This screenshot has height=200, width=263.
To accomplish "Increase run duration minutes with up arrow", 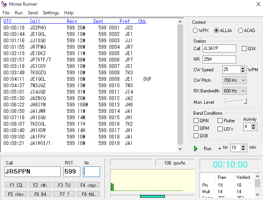I will [243, 146].
